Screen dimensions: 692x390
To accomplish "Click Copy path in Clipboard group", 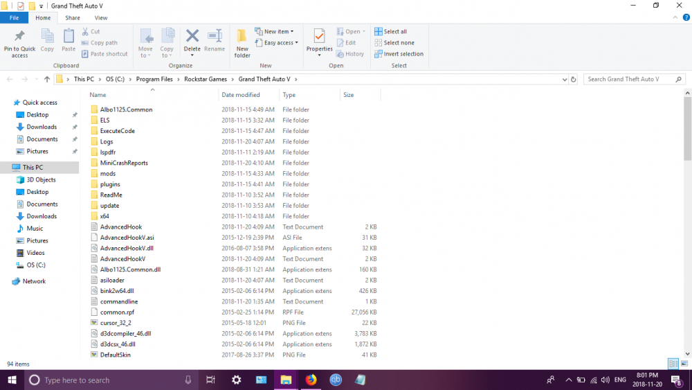I will [x=99, y=43].
